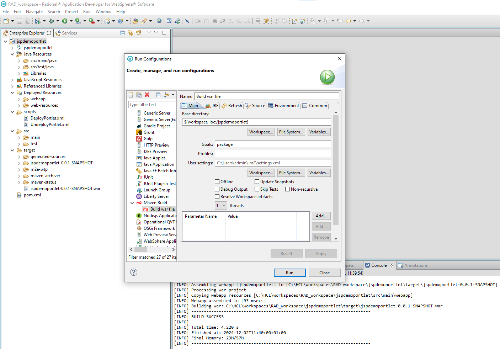Screen dimensions: 500x349
Task: Collapse the jspdemoportlet project root node
Action: point(5,41)
